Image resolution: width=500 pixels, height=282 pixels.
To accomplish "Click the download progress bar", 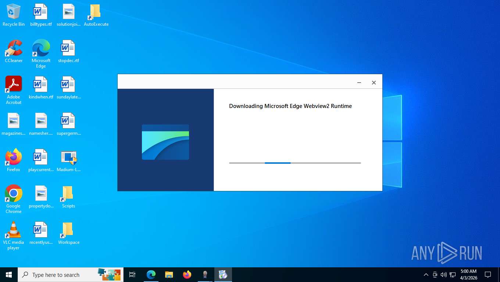I will point(295,163).
